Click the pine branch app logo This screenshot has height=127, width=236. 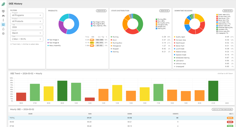point(3,4)
